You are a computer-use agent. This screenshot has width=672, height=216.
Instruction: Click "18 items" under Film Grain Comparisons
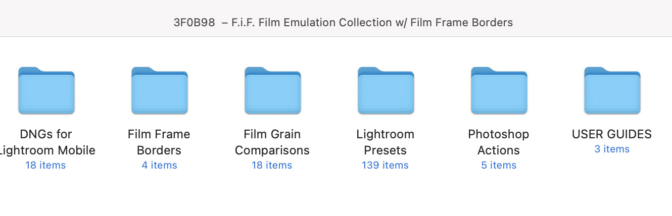272,165
